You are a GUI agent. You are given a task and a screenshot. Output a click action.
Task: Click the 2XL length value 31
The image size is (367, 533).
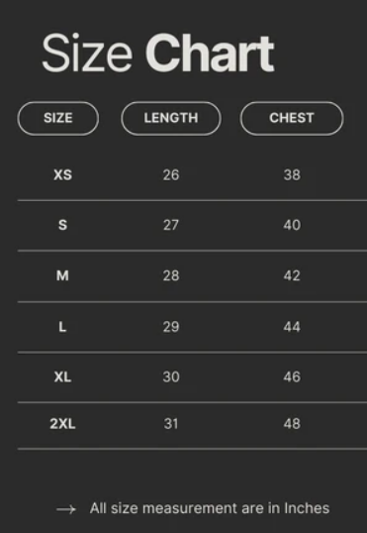pyautogui.click(x=171, y=424)
